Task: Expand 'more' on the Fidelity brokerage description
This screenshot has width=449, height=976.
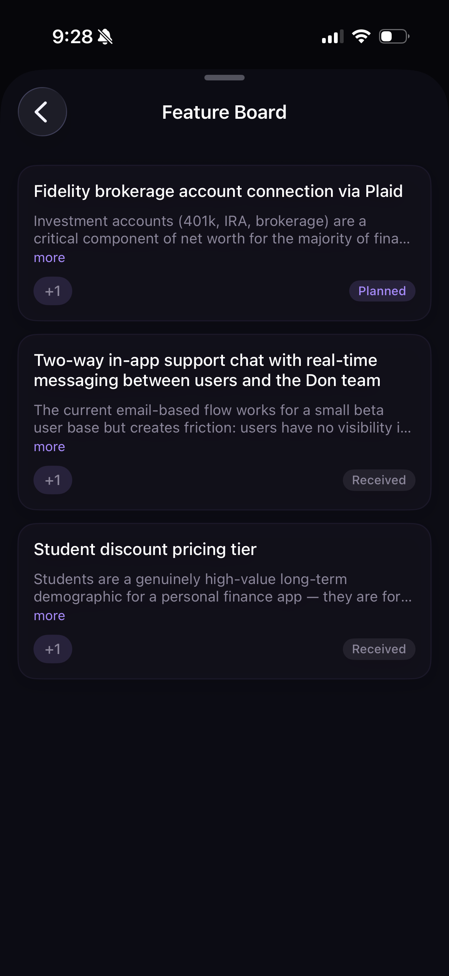Action: [49, 258]
